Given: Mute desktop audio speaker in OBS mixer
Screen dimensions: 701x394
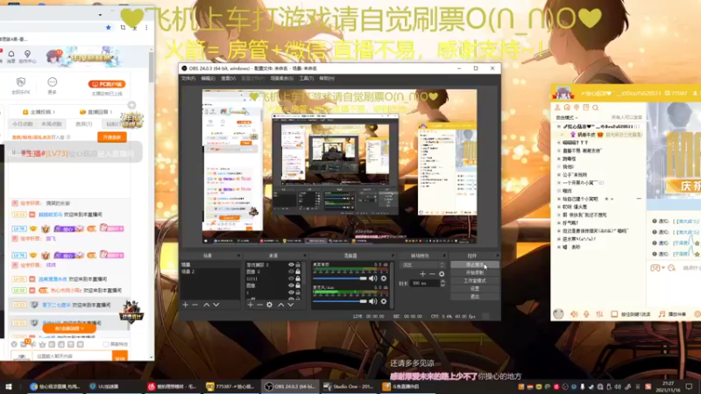Looking at the screenshot, I should click(373, 278).
